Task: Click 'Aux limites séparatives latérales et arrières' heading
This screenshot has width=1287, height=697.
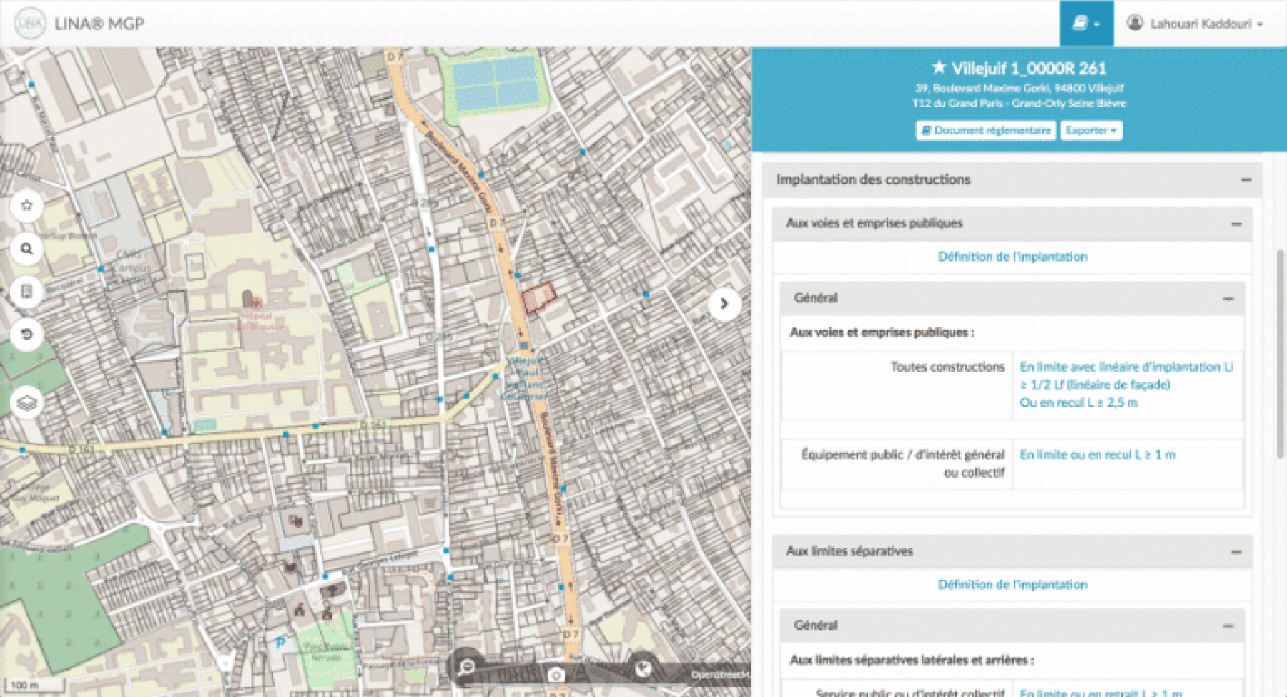Action: click(912, 660)
